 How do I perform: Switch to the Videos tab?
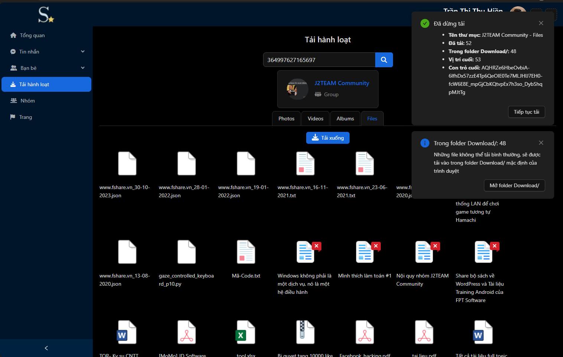point(315,119)
